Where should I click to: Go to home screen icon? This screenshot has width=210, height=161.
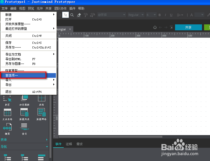(x=155, y=27)
